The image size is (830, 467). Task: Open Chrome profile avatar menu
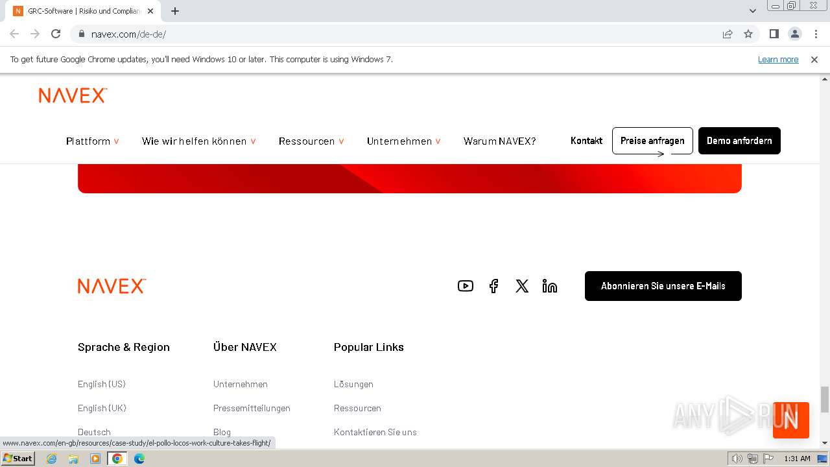coord(794,34)
